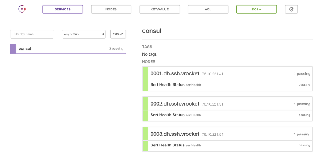Click the Filter by name field

pos(32,34)
